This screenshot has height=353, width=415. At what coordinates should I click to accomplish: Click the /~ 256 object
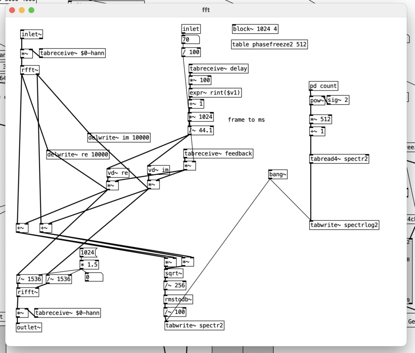tap(175, 286)
